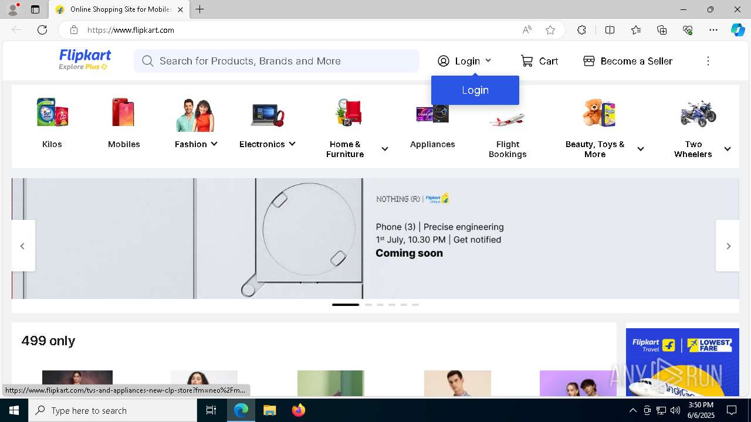The image size is (751, 422).
Task: Open File Explorer from the taskbar
Action: (x=269, y=410)
